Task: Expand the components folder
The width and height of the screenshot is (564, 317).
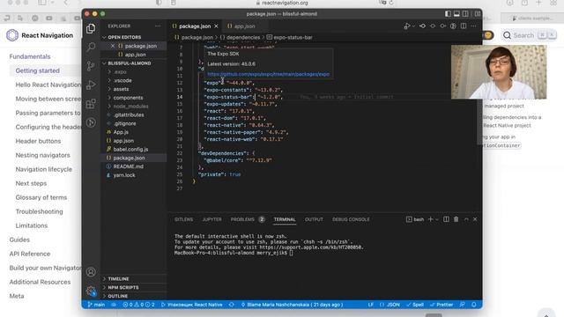Action: [128, 98]
